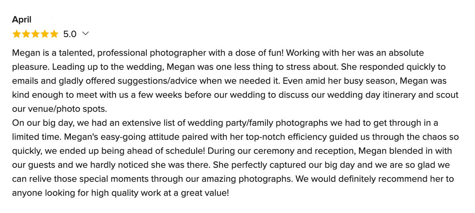
Task: Select the third (middle) rating star
Action: [x=35, y=34]
